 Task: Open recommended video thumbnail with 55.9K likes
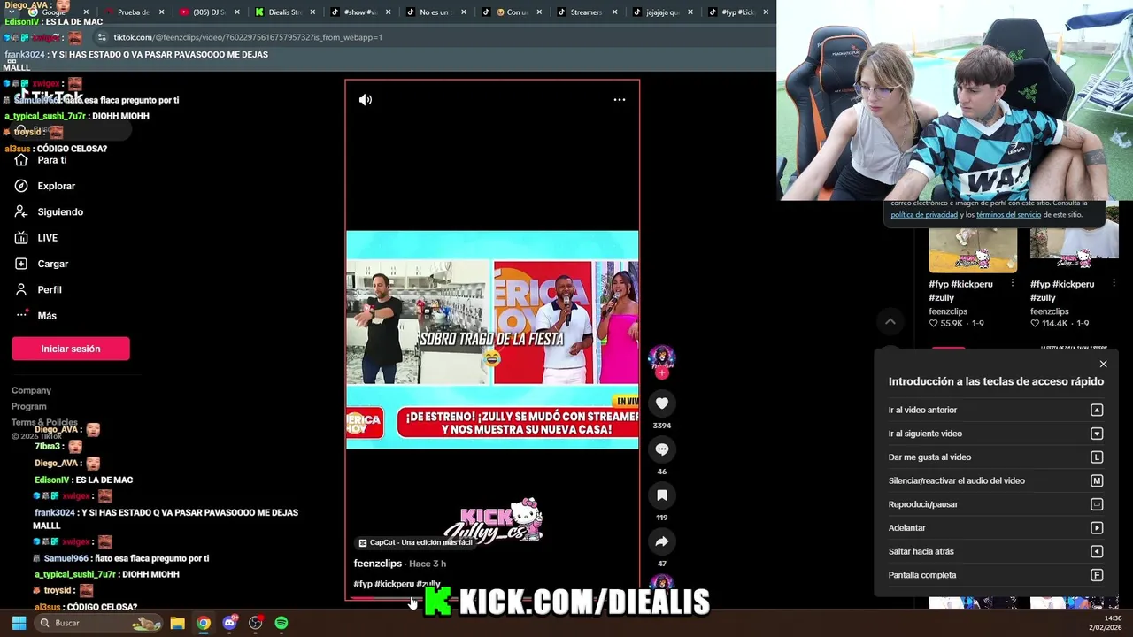[973, 250]
